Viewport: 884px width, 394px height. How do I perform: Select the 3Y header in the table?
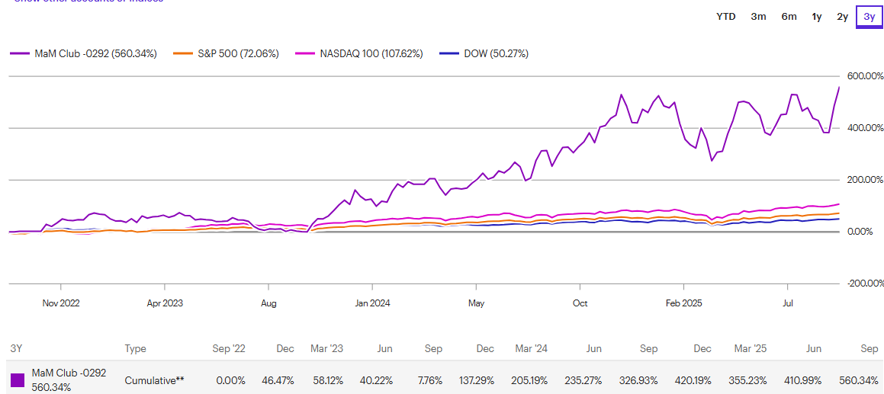pos(16,348)
